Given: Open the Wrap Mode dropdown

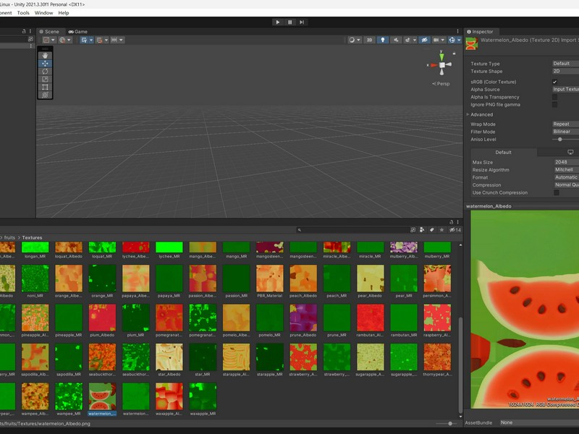Looking at the screenshot, I should coord(565,124).
